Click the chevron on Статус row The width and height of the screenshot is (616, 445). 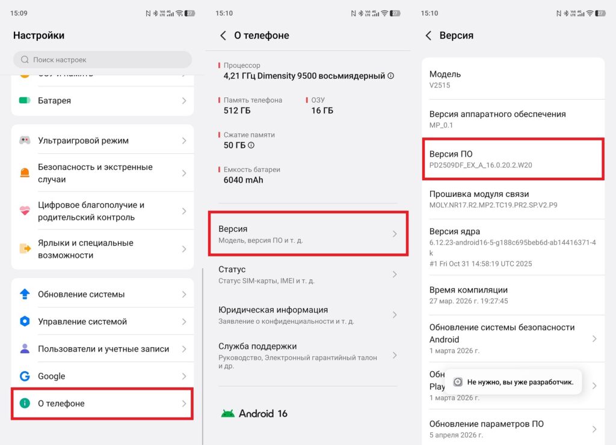point(395,274)
